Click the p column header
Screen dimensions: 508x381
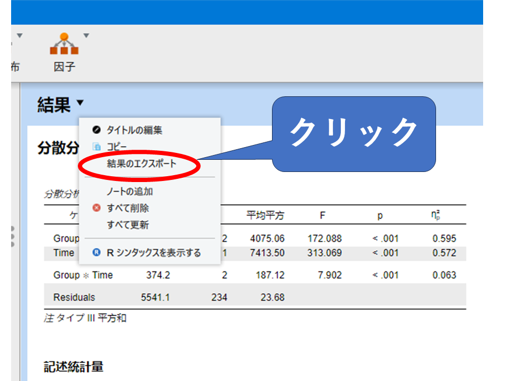point(379,215)
